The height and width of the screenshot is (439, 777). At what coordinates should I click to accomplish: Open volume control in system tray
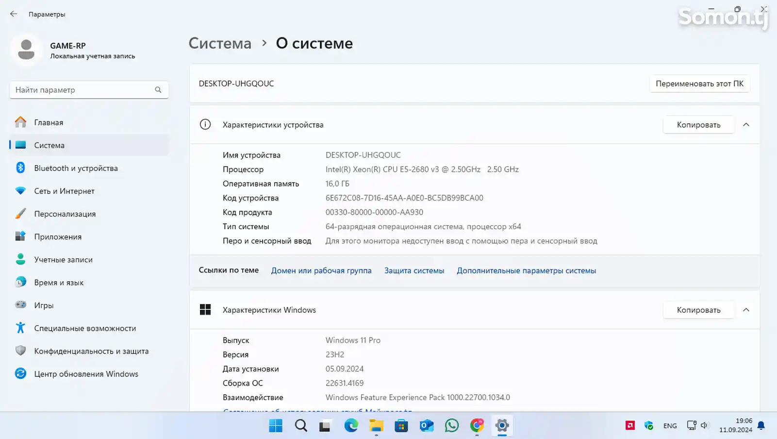click(705, 425)
